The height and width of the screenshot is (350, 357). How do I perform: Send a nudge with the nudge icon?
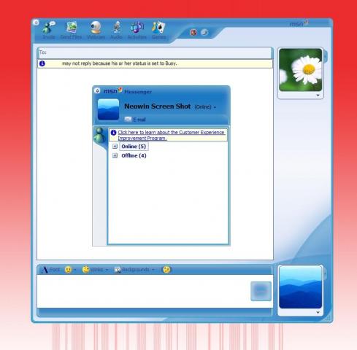(166, 270)
